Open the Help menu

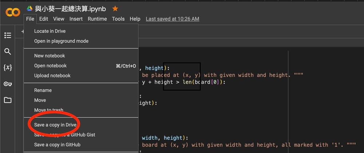point(135,19)
